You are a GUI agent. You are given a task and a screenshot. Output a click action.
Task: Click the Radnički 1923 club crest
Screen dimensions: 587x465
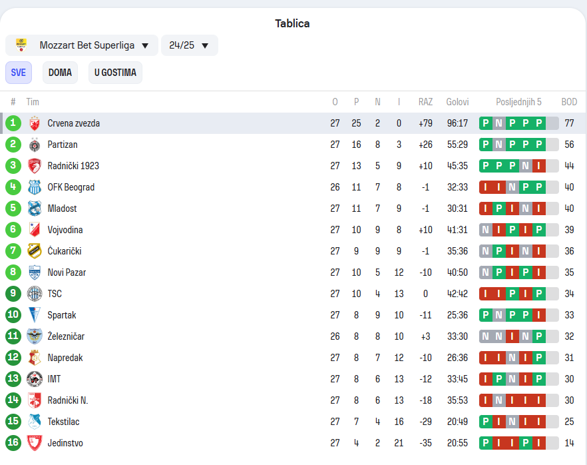pyautogui.click(x=35, y=166)
